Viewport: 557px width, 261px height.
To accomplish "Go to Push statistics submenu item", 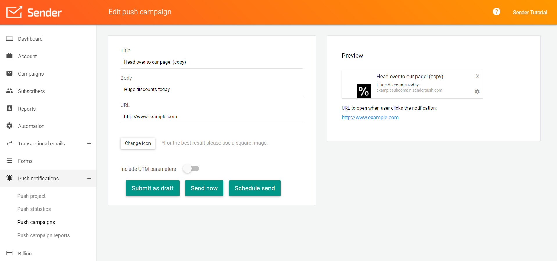I will coord(34,209).
